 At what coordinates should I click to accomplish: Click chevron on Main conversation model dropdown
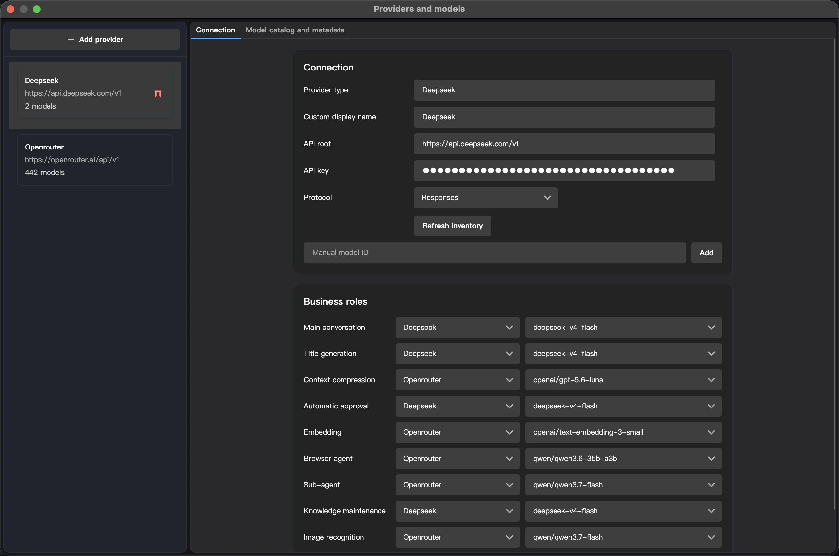(x=711, y=327)
